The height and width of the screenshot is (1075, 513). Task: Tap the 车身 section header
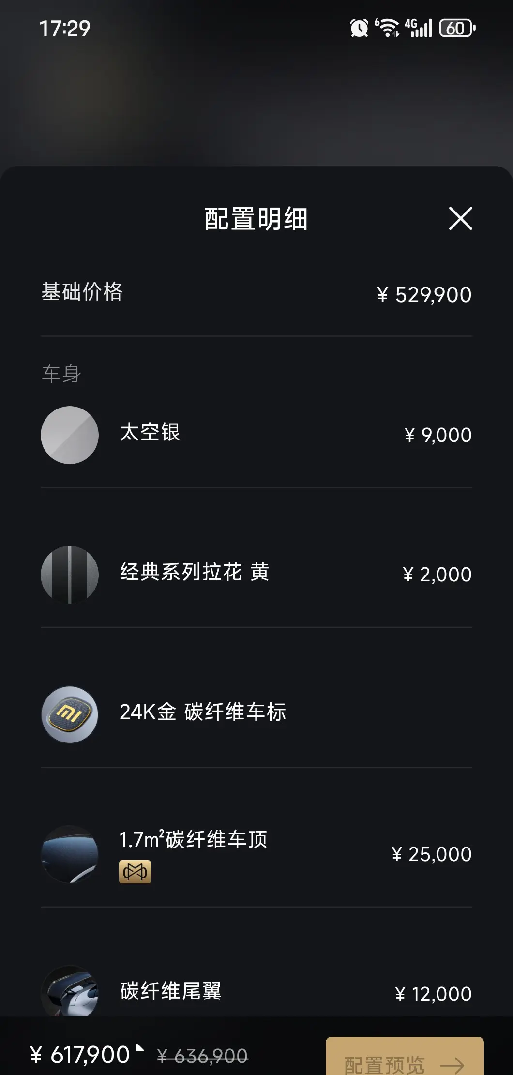[61, 374]
